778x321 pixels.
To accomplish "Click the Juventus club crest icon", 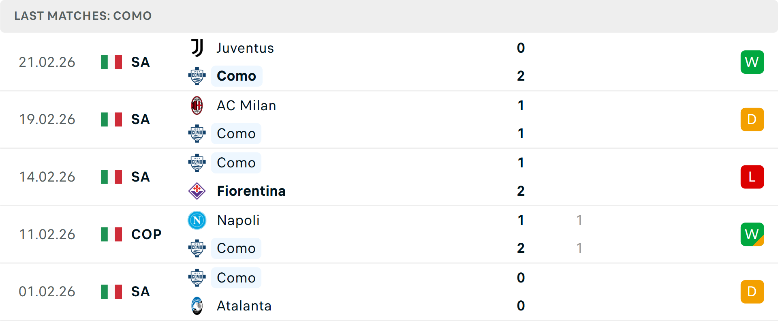I will point(197,48).
